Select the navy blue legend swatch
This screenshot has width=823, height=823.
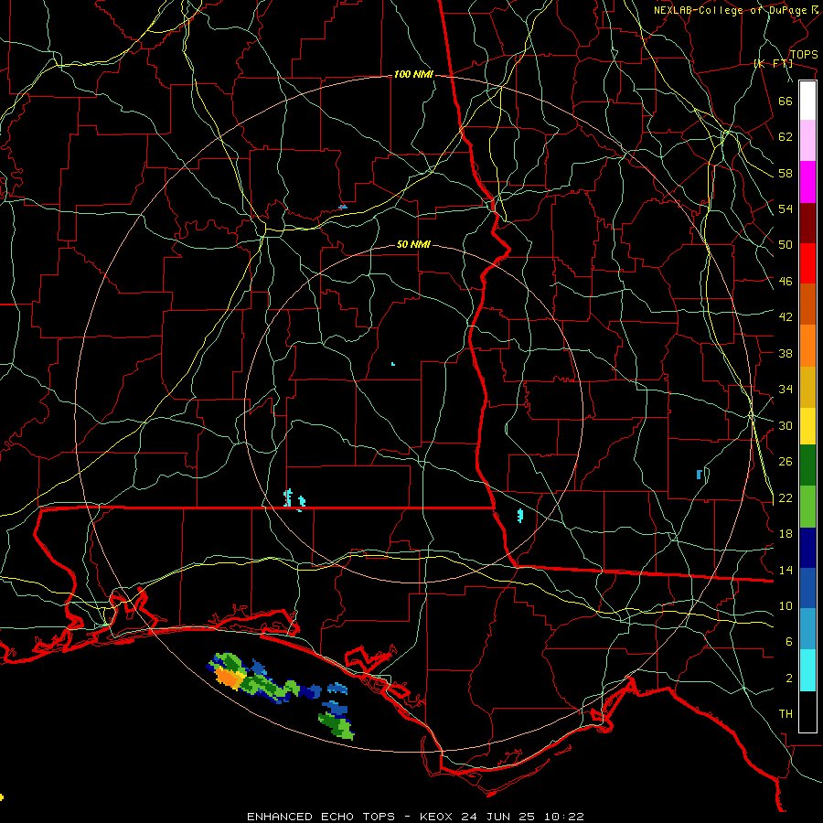point(807,548)
